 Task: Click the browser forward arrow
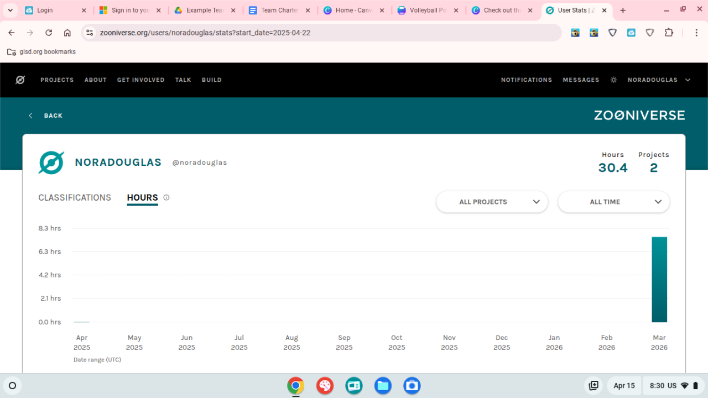[x=30, y=33]
